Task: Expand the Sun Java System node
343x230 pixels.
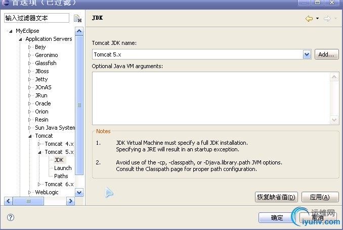Action: 29,128
